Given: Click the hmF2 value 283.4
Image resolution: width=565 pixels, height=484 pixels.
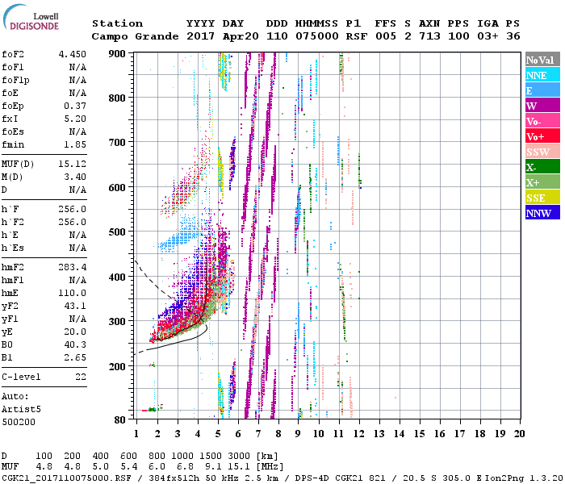Looking at the screenshot, I should 73,267.
